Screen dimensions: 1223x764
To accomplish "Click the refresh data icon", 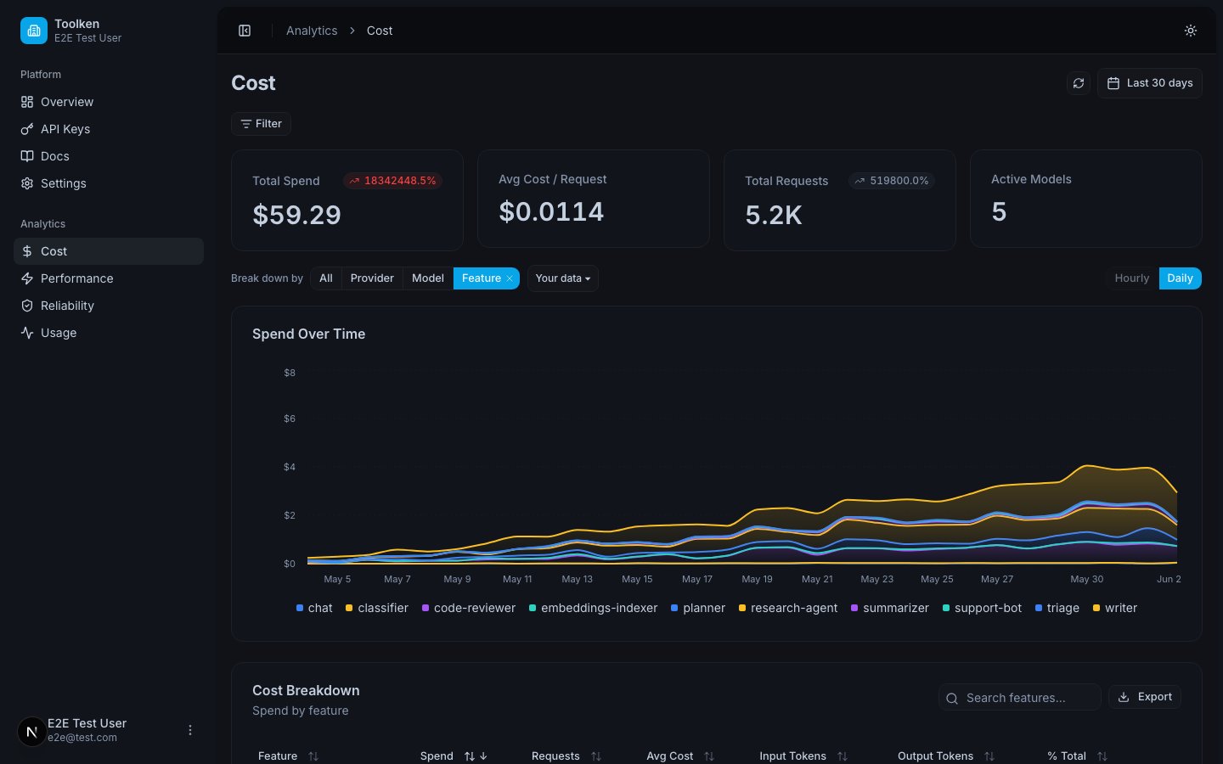I will [x=1079, y=83].
